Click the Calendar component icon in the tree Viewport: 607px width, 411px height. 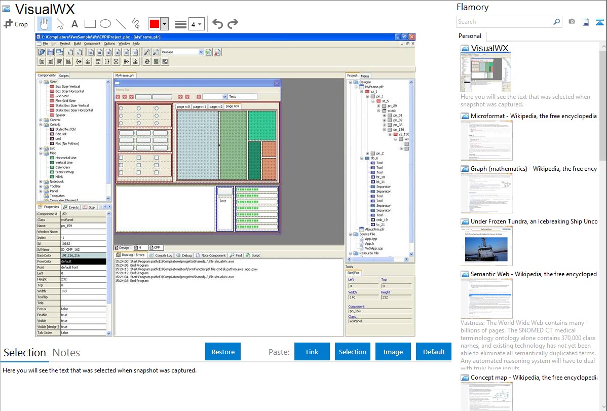[x=52, y=167]
